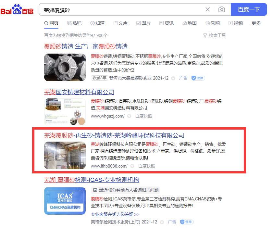Open 百度快照 for lfhb0088.com result

(x=147, y=166)
